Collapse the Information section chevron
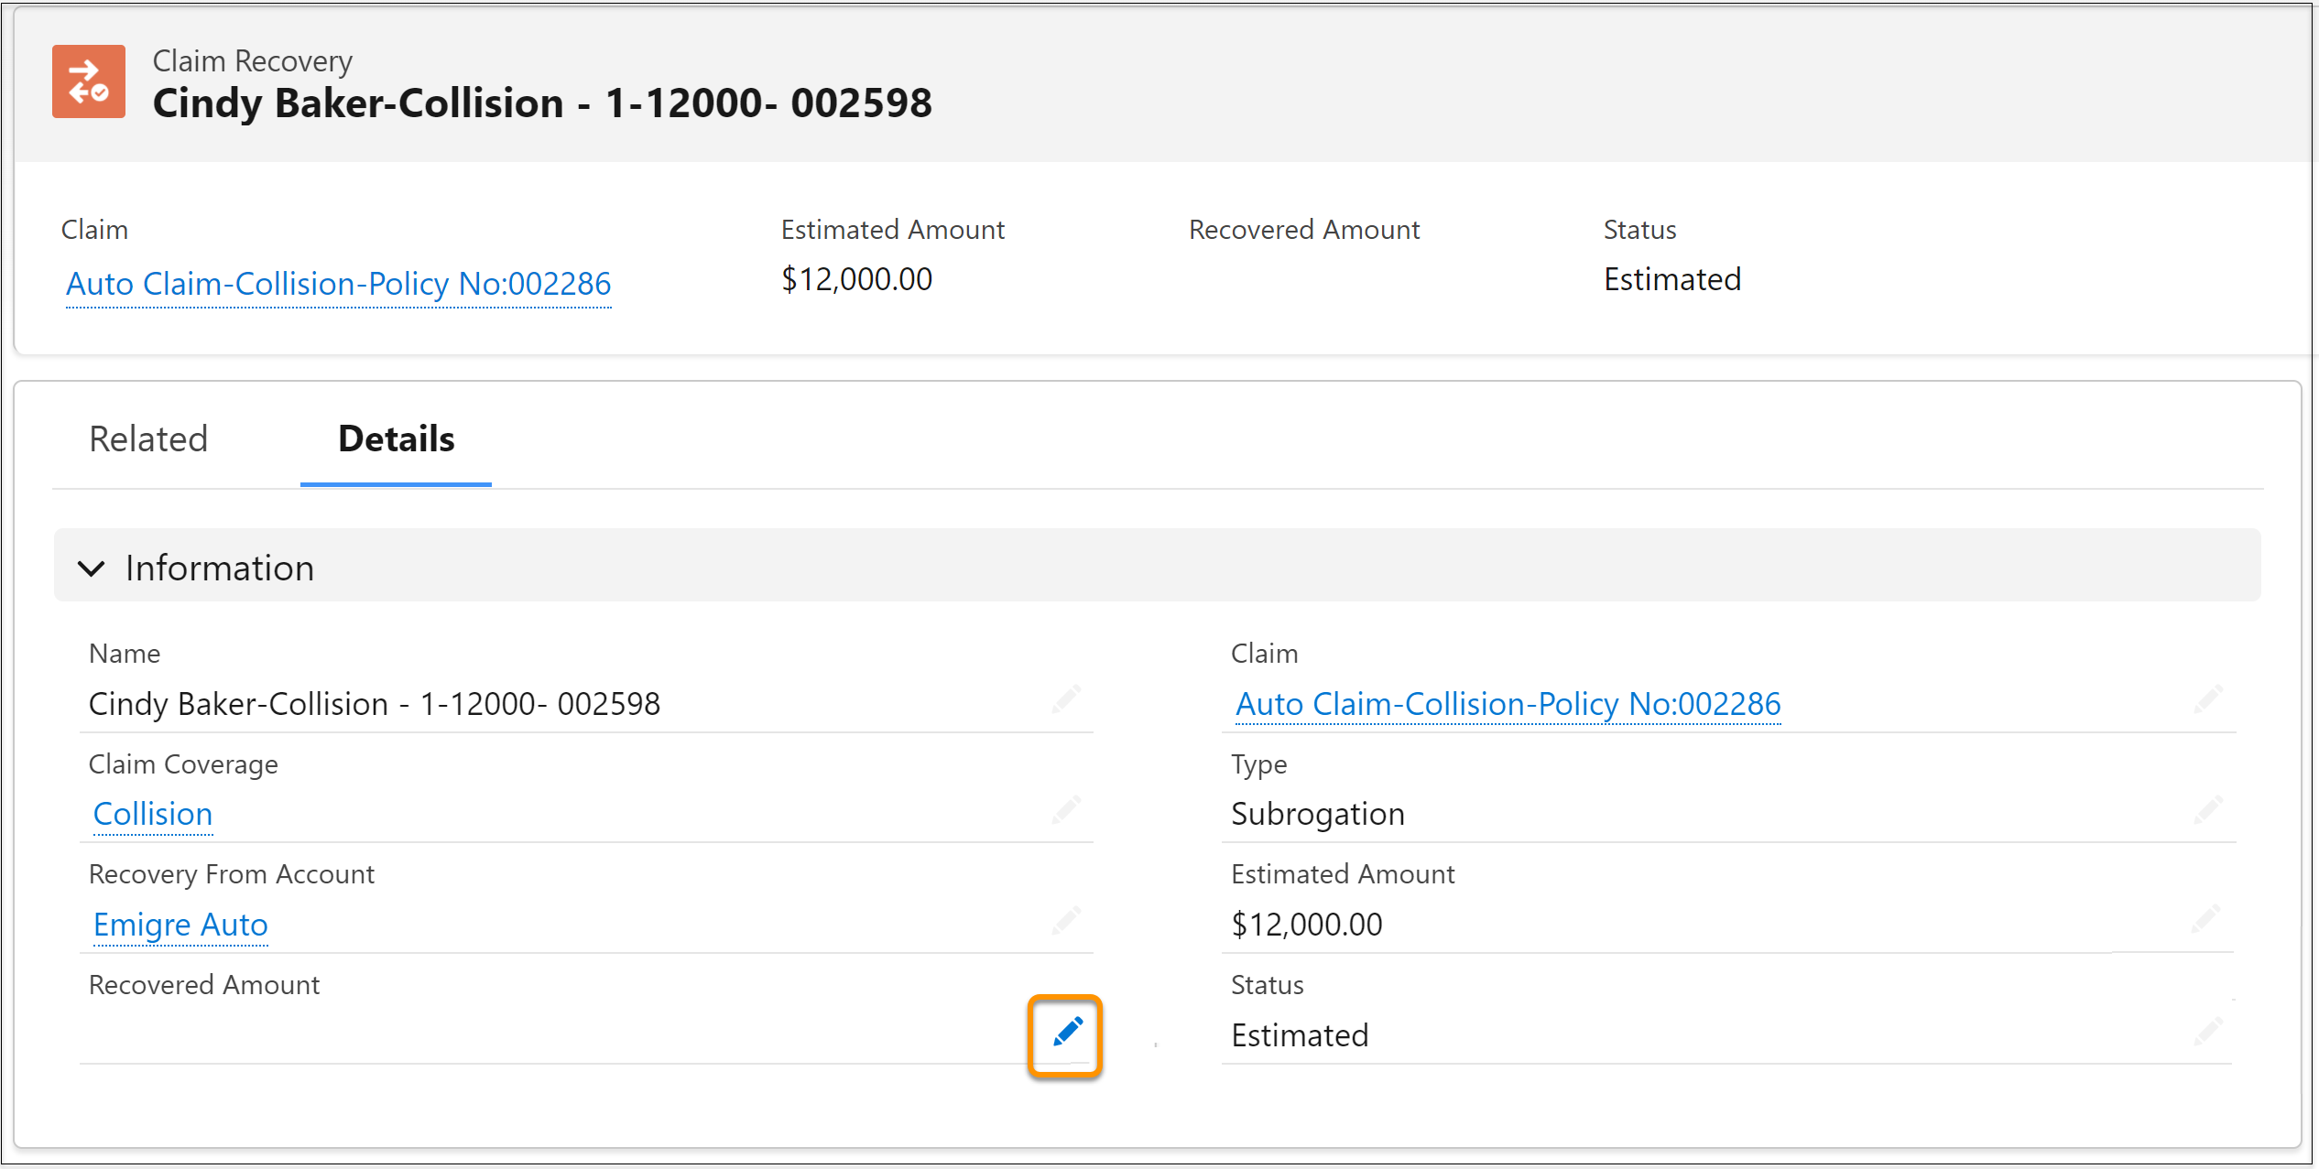2319x1169 pixels. pyautogui.click(x=92, y=568)
